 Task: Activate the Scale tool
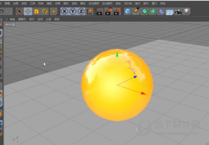(x=36, y=11)
